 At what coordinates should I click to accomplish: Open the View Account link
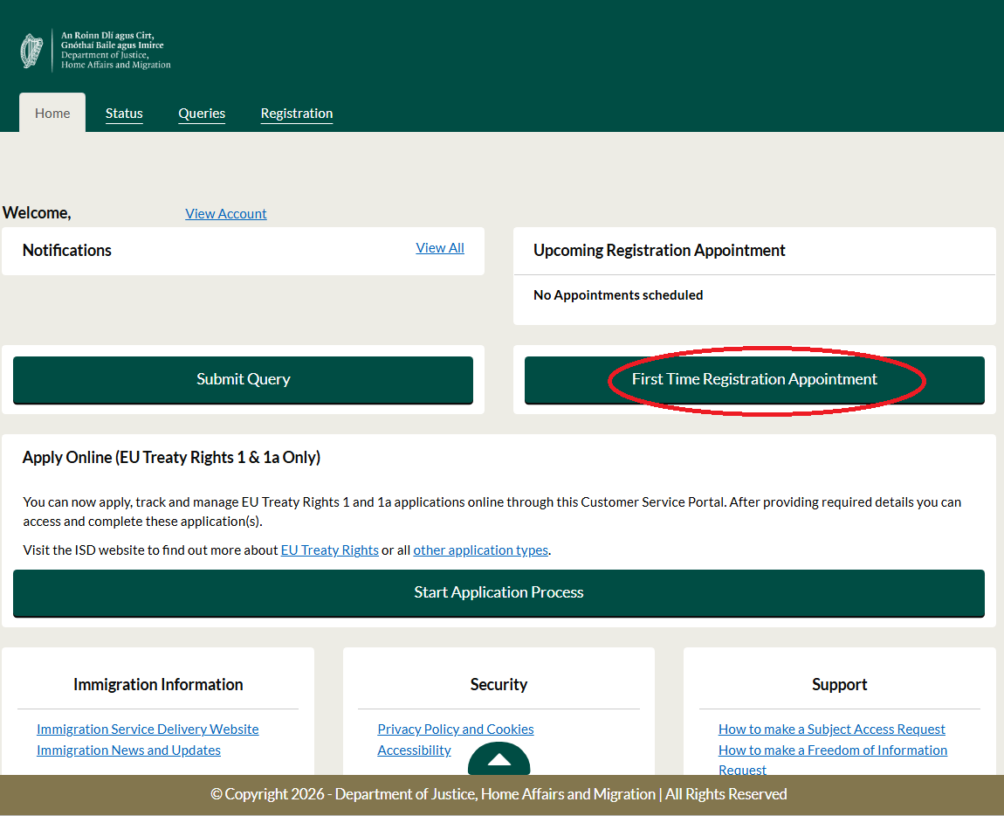click(x=225, y=213)
